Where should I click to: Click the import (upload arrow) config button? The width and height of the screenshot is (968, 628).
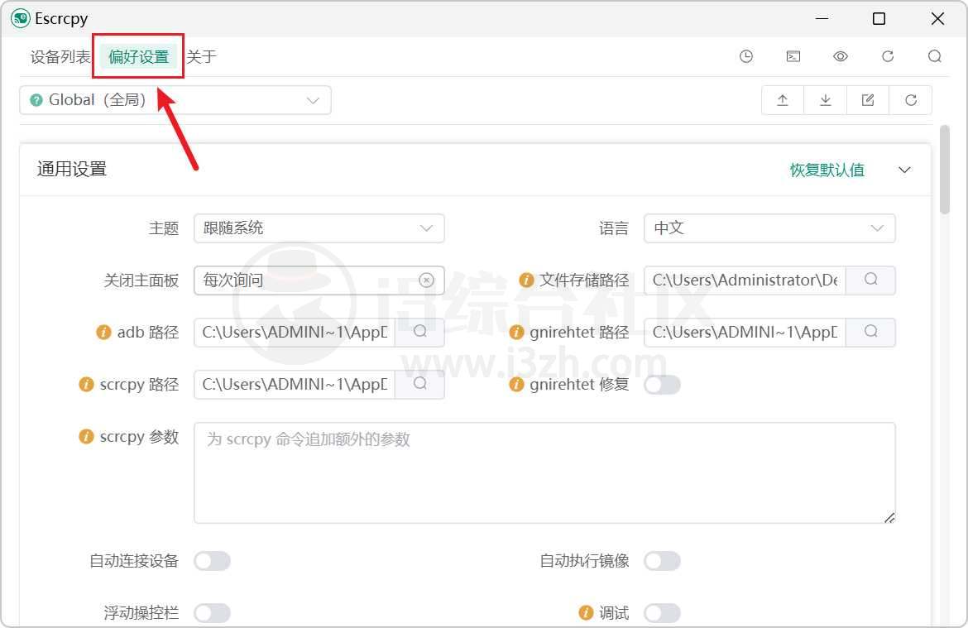(x=782, y=100)
